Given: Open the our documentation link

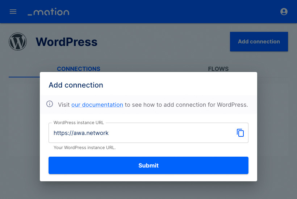Looking at the screenshot, I should tap(97, 105).
